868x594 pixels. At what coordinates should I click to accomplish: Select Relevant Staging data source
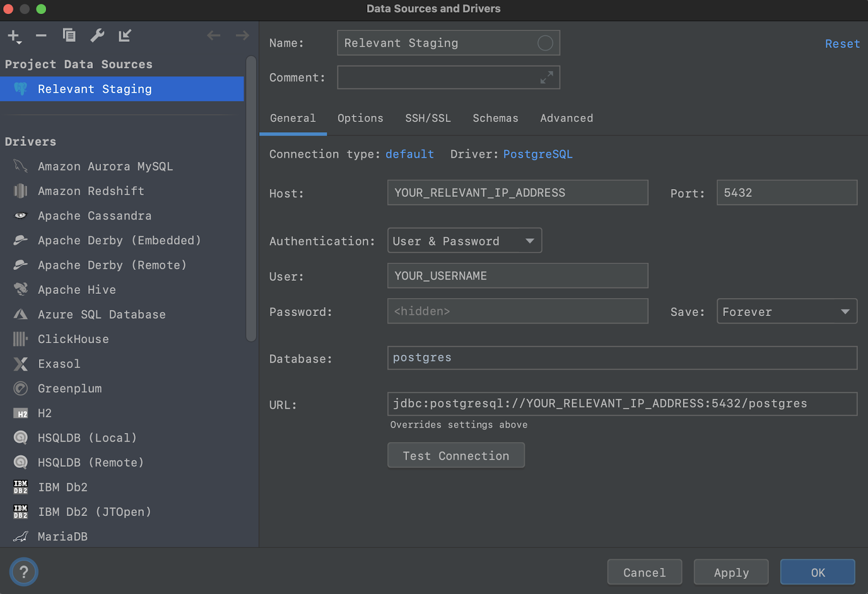[x=122, y=89]
